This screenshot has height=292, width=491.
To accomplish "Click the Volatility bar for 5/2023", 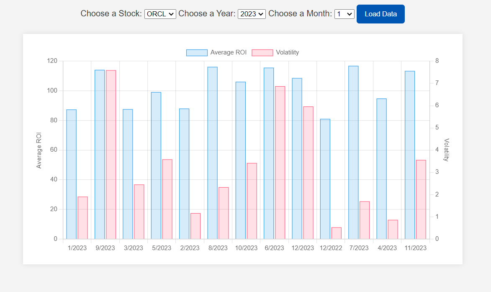I will coord(167,199).
